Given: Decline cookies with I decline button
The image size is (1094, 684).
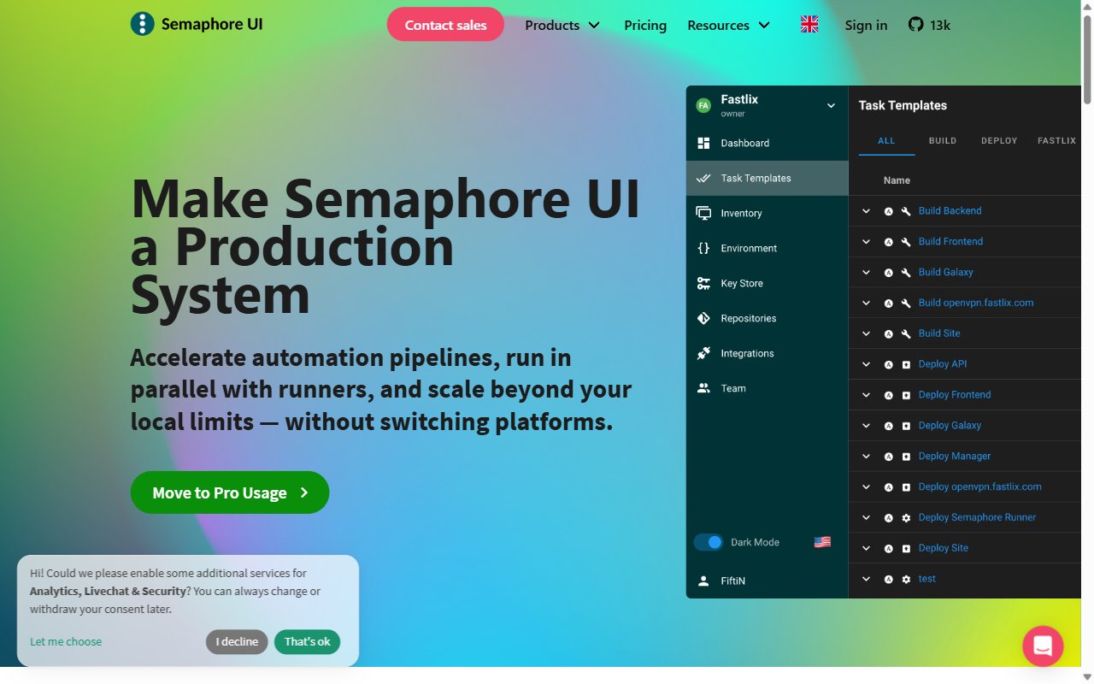Looking at the screenshot, I should pyautogui.click(x=237, y=642).
